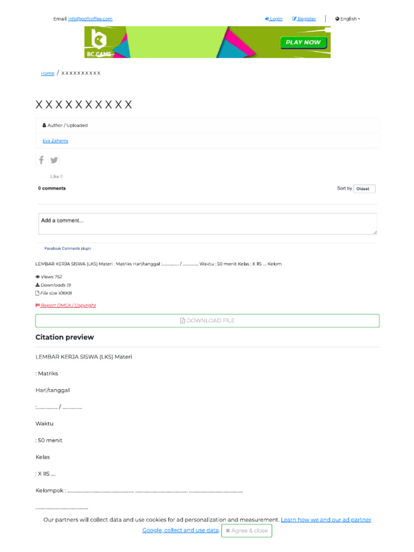Open the English language dropdown
Image resolution: width=414 pixels, height=552 pixels.
(348, 19)
